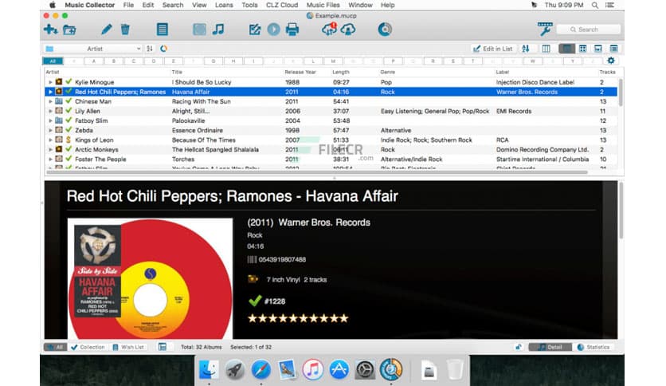666x386 pixels.
Task: Expand the Chinese Man album row
Action: pyautogui.click(x=50, y=101)
